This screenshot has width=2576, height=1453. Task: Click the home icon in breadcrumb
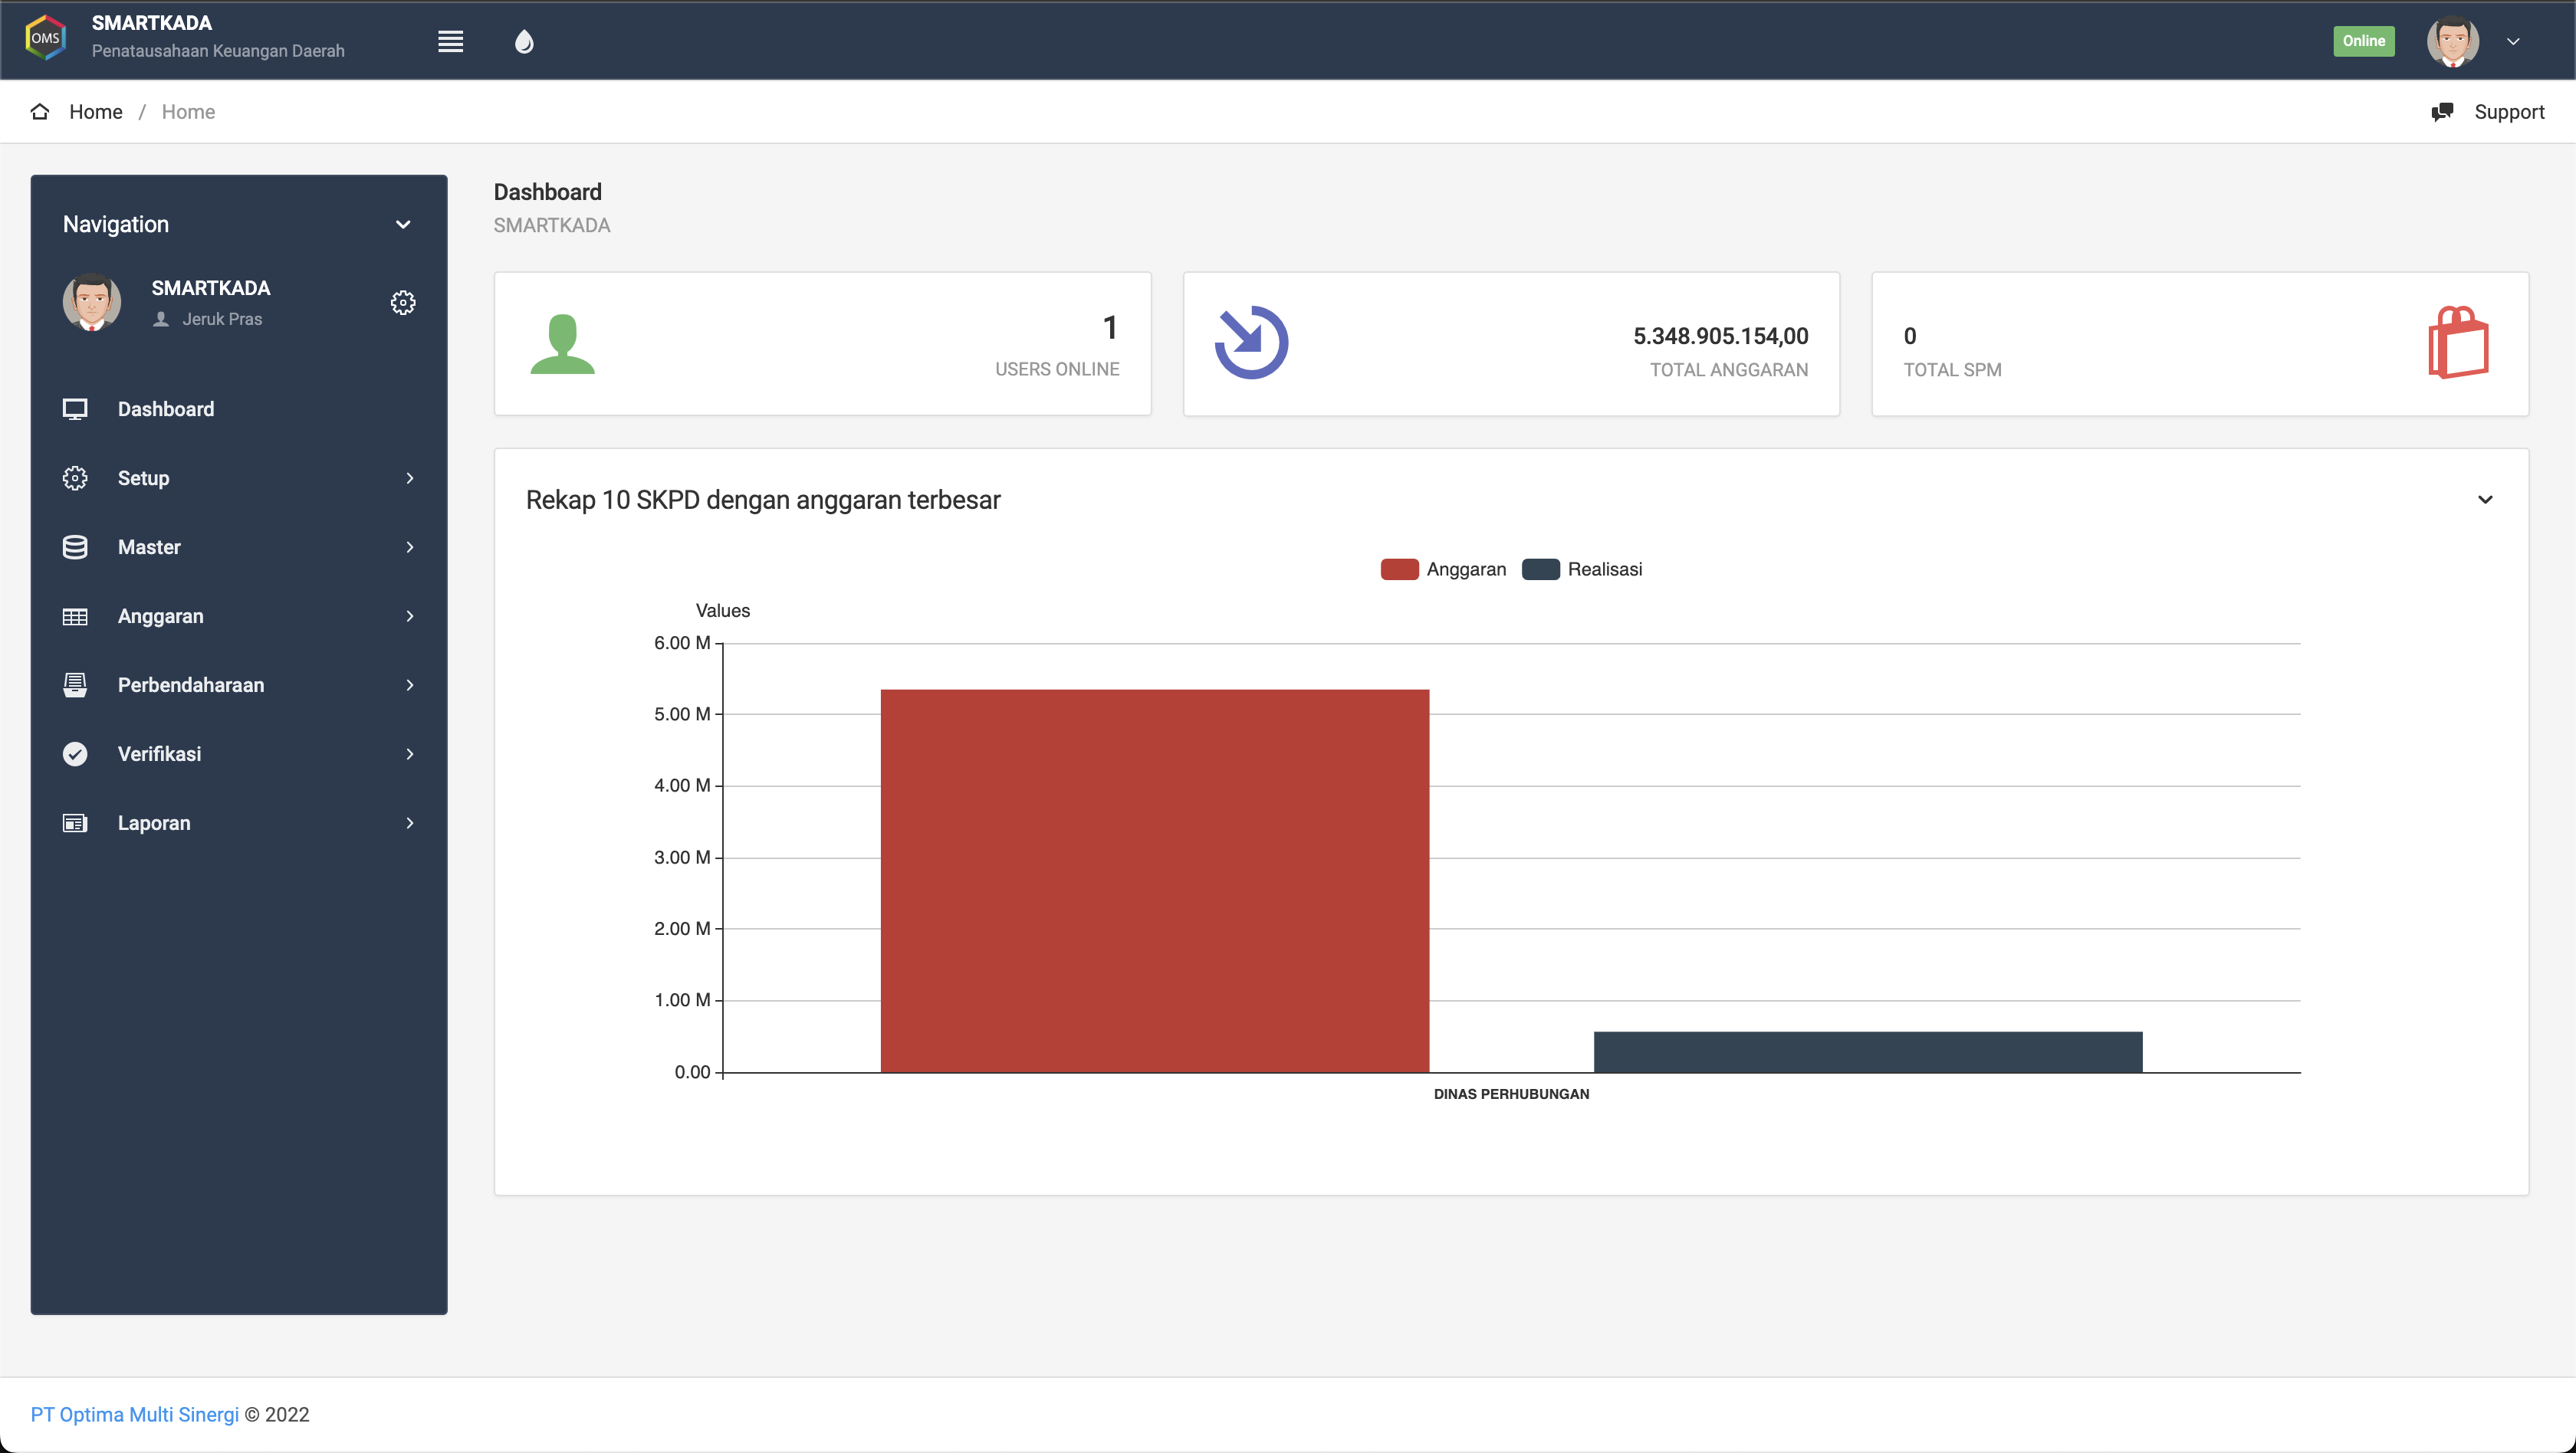pos(40,112)
